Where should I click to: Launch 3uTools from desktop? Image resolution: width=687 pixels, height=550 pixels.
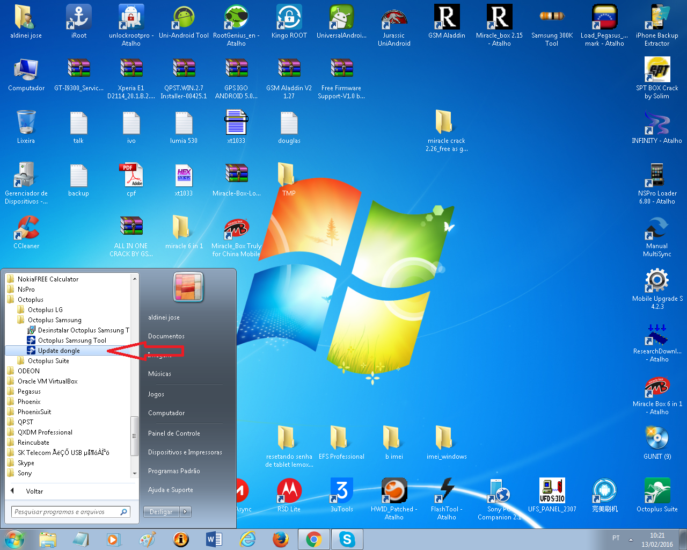click(341, 495)
